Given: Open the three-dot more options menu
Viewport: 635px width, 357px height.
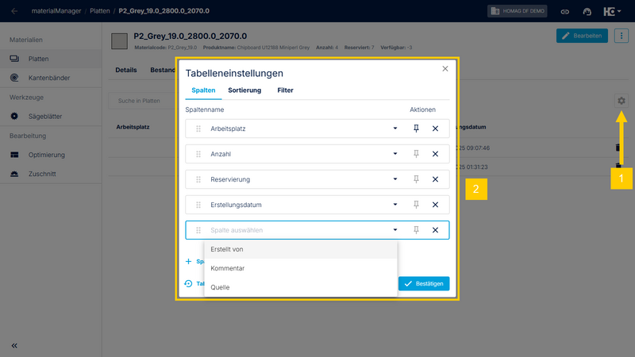Looking at the screenshot, I should [x=622, y=36].
